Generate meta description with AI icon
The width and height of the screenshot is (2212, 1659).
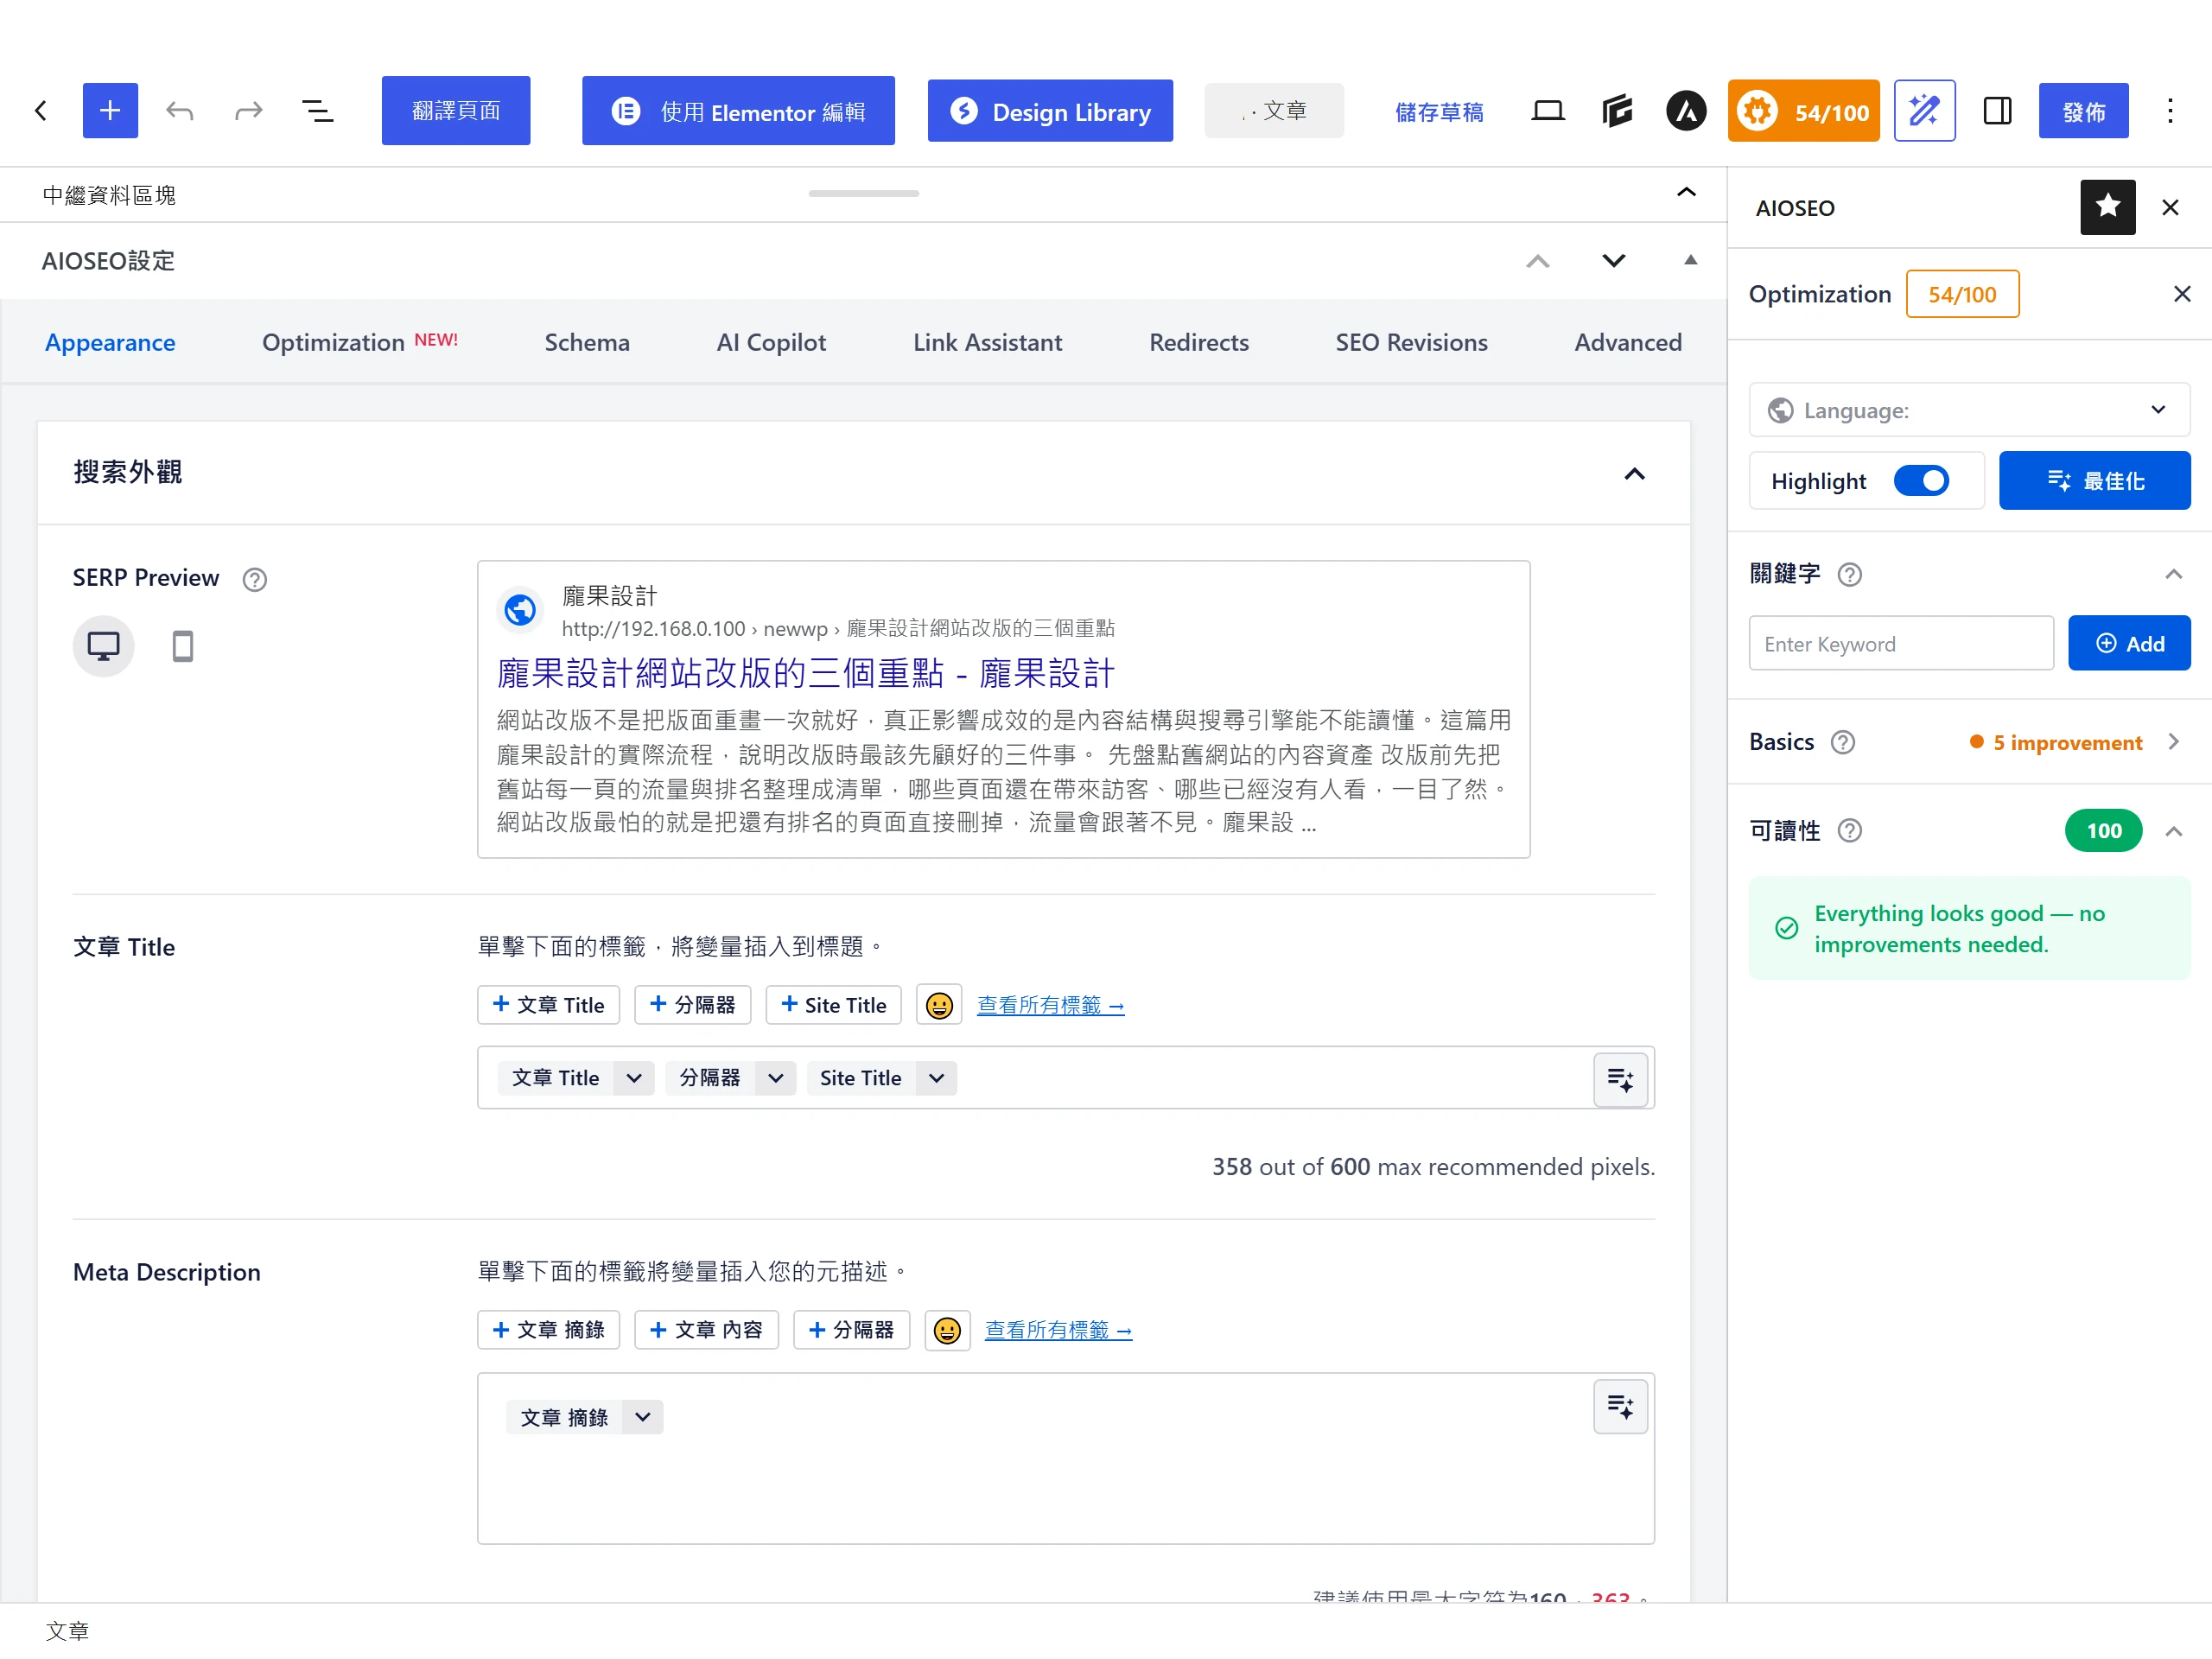click(x=1620, y=1406)
